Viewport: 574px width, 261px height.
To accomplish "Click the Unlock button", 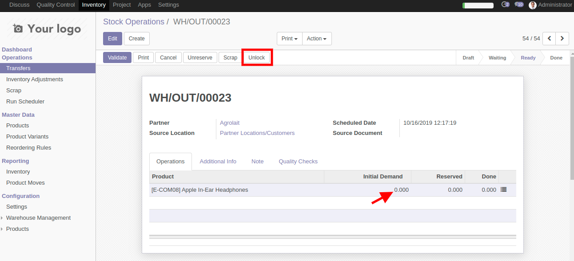I will (257, 58).
